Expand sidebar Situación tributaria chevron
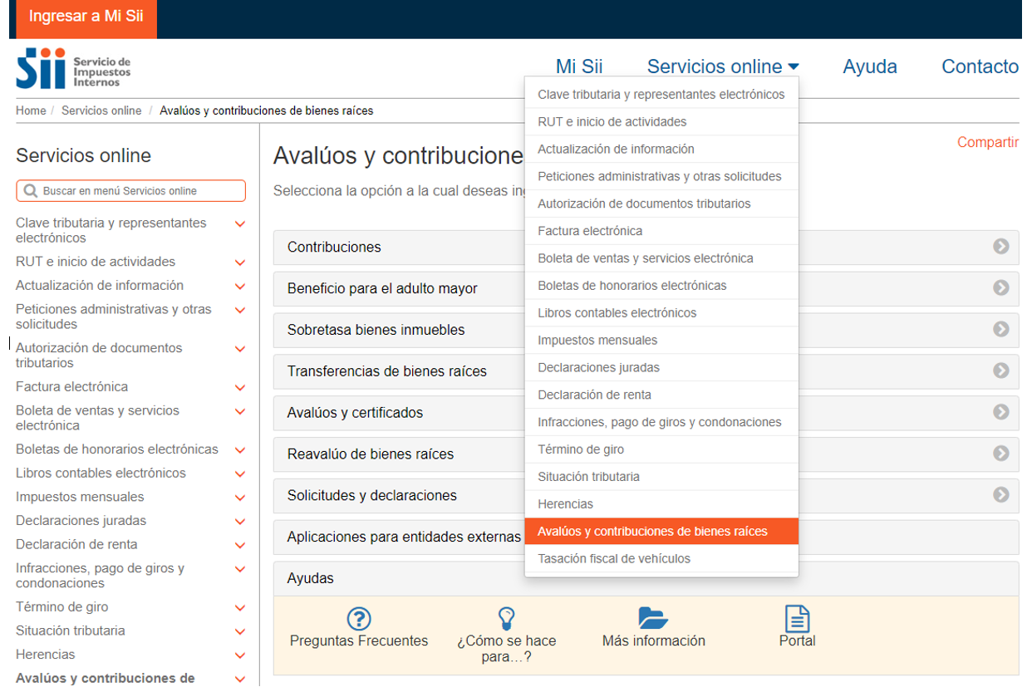This screenshot has height=687, width=1032. point(240,632)
